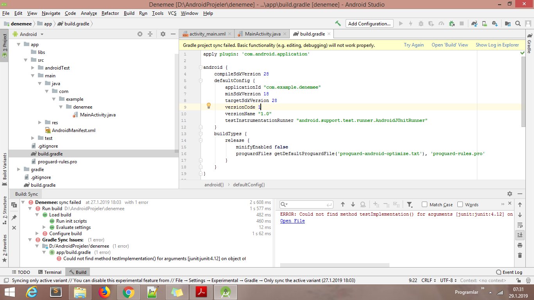The image size is (534, 300).
Task: Open the Refactor menu
Action: click(110, 13)
